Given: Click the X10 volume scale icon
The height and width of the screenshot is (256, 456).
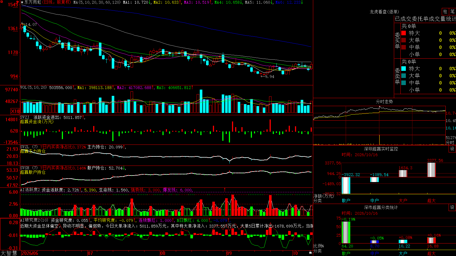Looking at the screenshot, I should point(15,111).
